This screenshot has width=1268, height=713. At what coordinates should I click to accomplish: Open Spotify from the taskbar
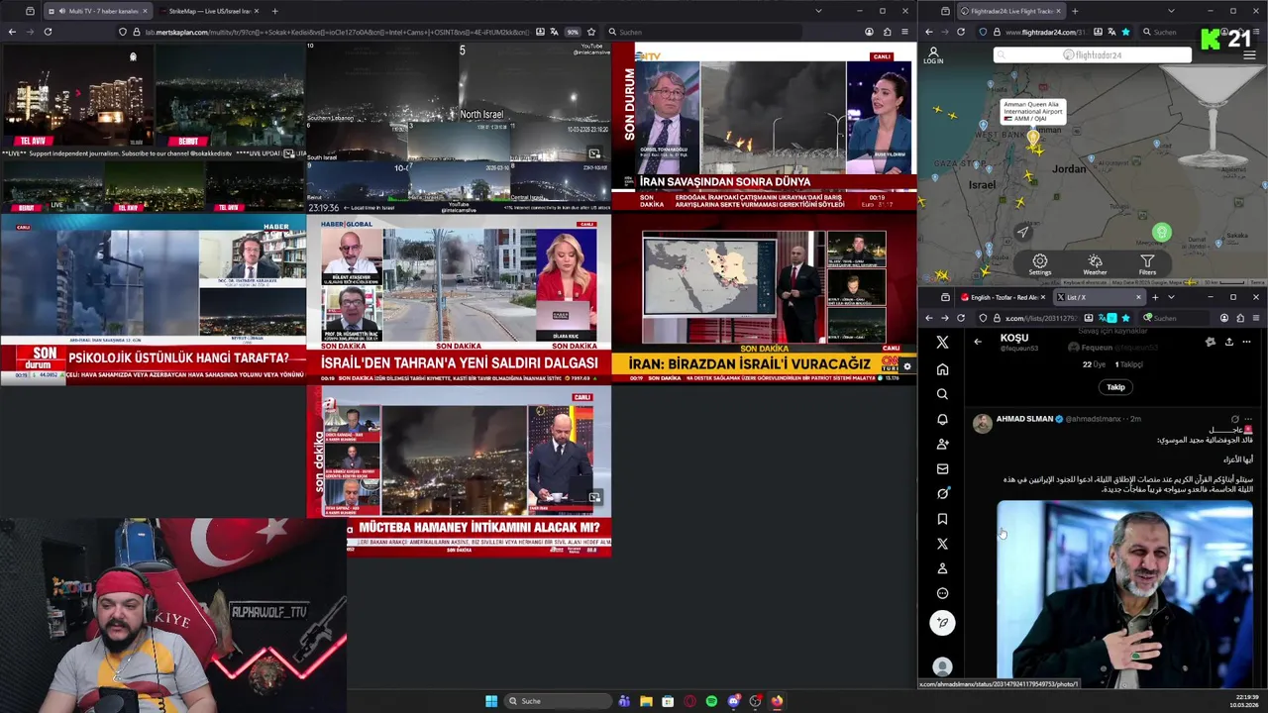coord(711,701)
